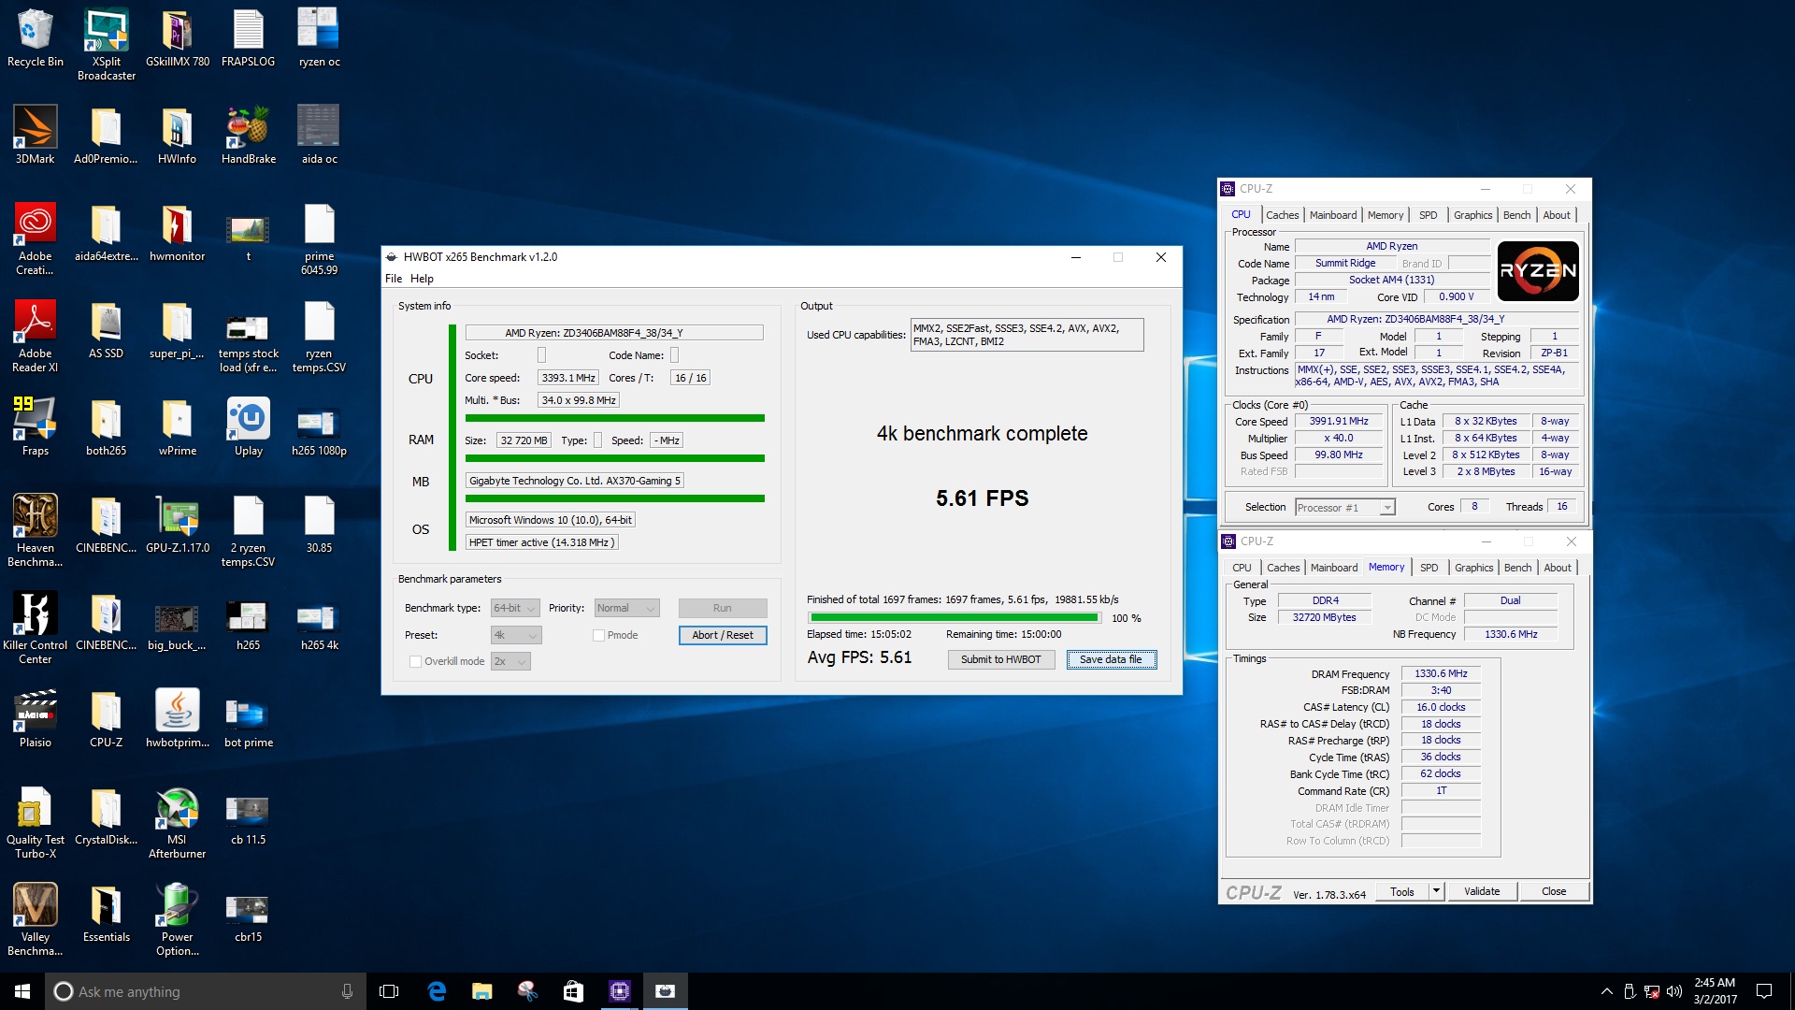The image size is (1795, 1010).
Task: Open the Priority Normal dropdown
Action: tap(626, 609)
